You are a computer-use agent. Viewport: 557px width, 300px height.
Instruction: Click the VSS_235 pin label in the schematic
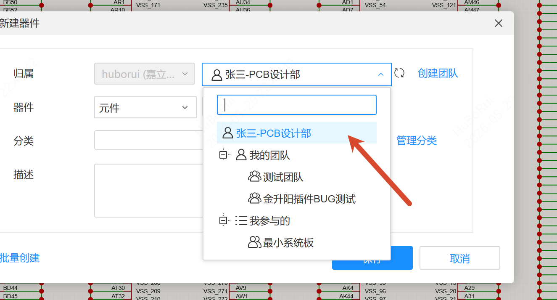tap(216, 5)
